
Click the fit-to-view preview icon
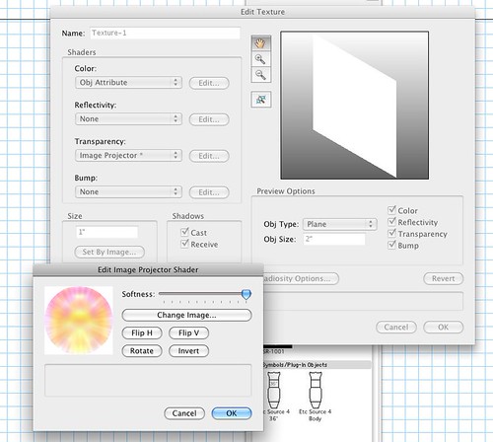pyautogui.click(x=261, y=100)
